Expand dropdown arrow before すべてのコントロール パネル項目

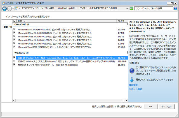(x=20, y=8)
